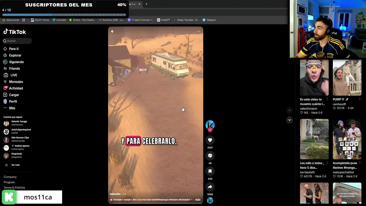Open Siguiendo in the sidebar
Screen dimensions: 366x206
pyautogui.click(x=16, y=62)
